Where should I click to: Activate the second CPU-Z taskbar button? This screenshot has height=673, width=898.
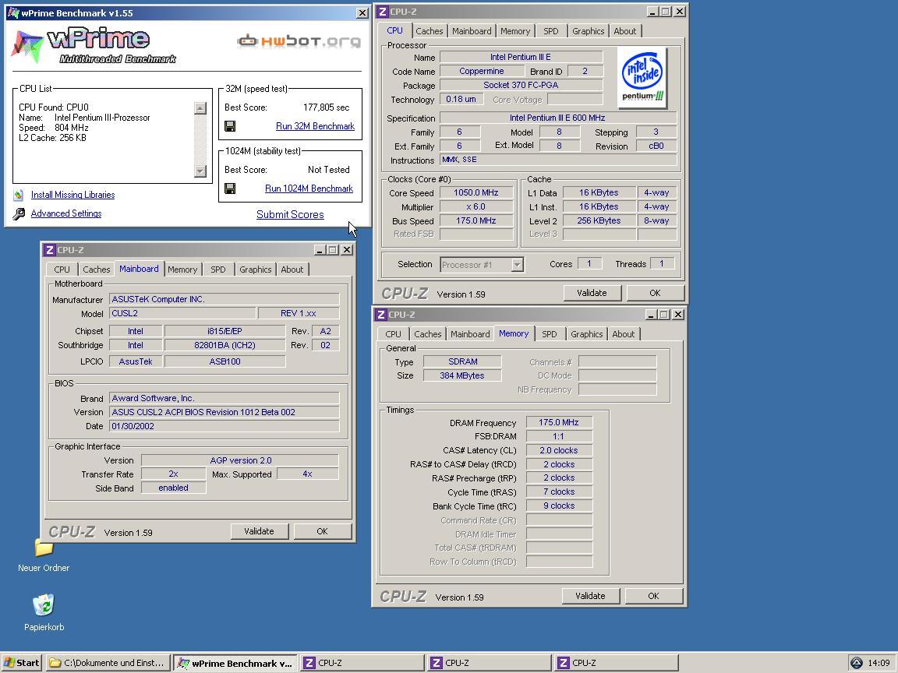[x=490, y=663]
